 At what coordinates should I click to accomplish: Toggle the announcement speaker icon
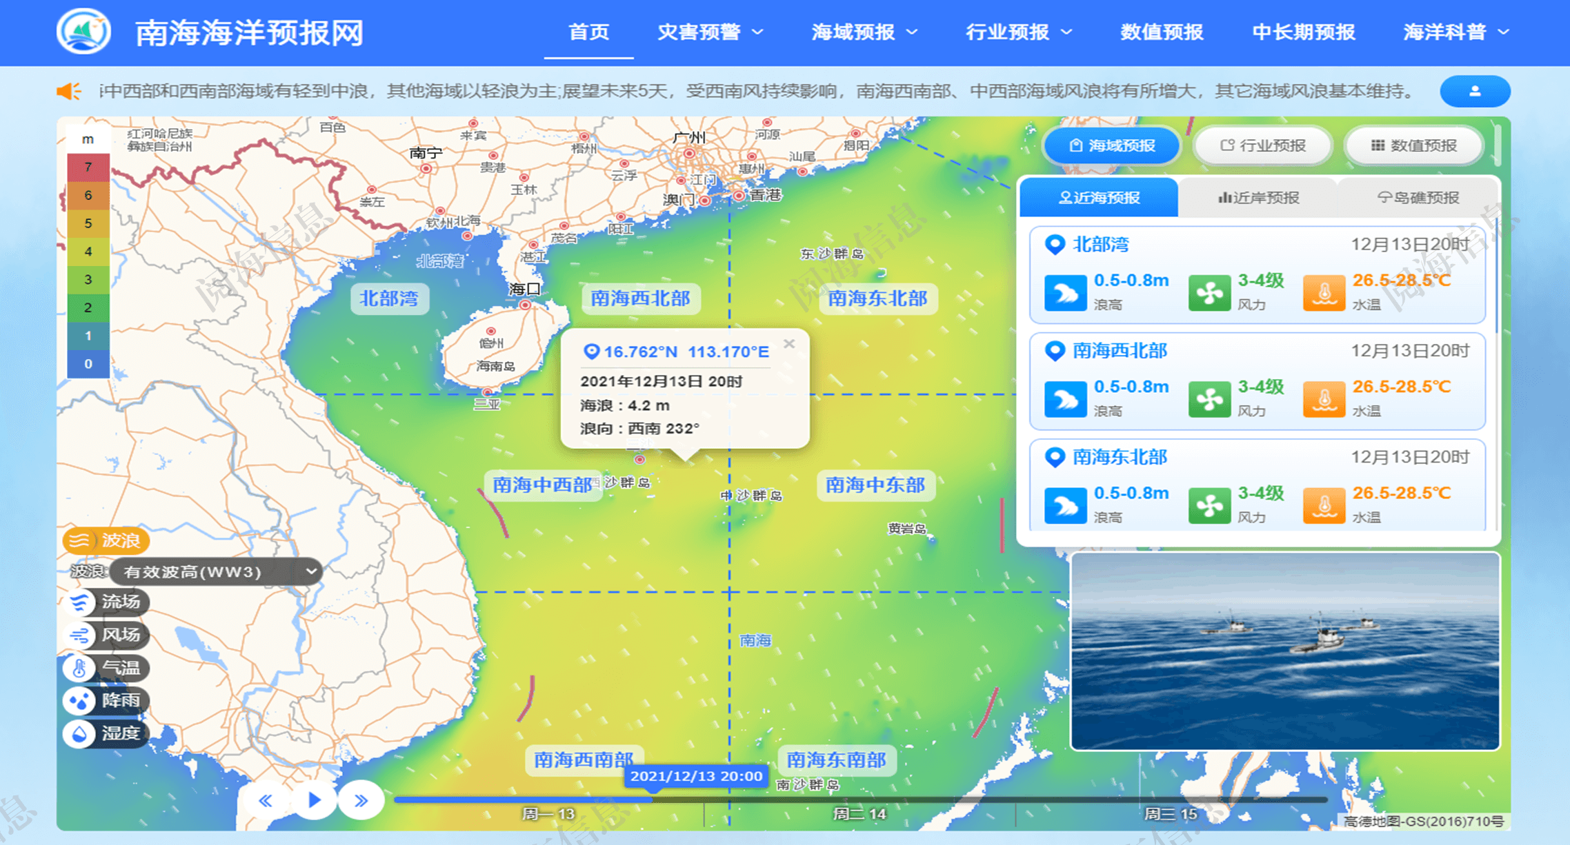click(69, 90)
